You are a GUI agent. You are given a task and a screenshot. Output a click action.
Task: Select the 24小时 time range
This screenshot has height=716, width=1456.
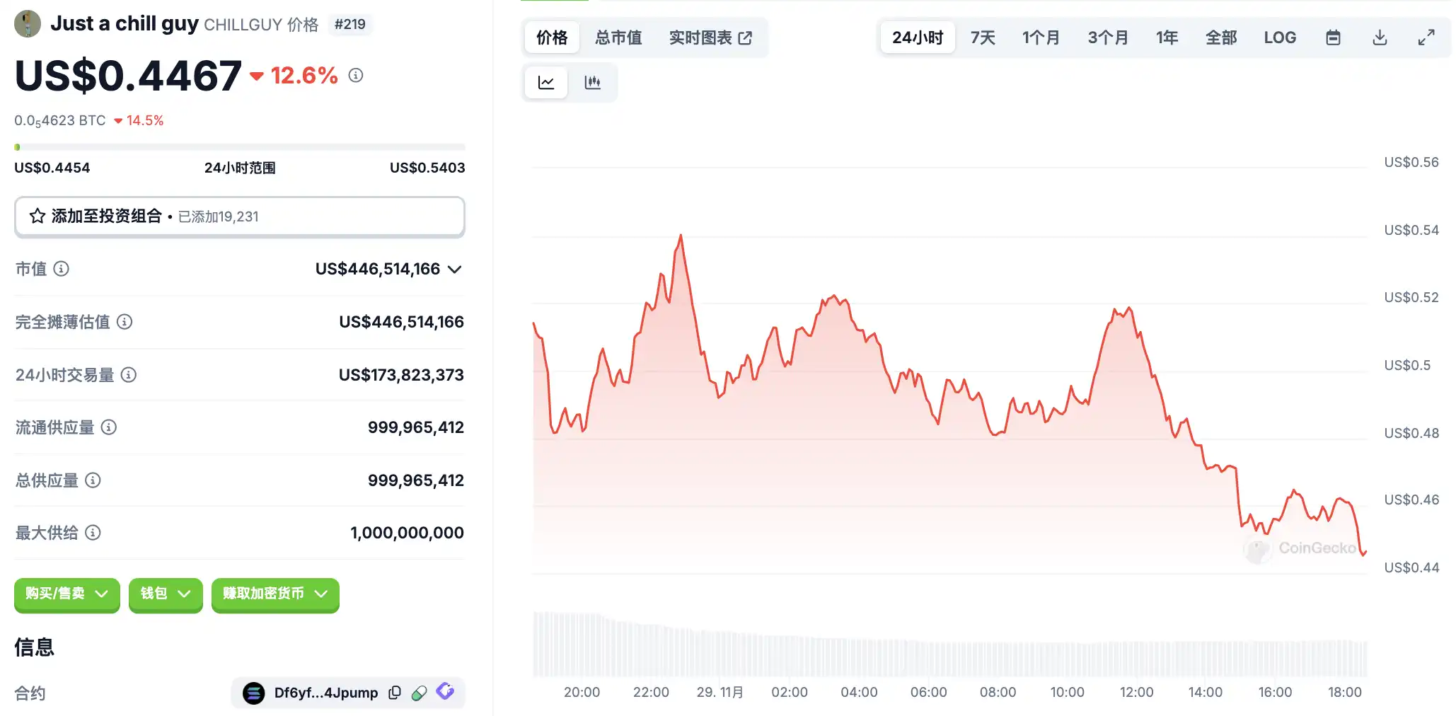[917, 37]
